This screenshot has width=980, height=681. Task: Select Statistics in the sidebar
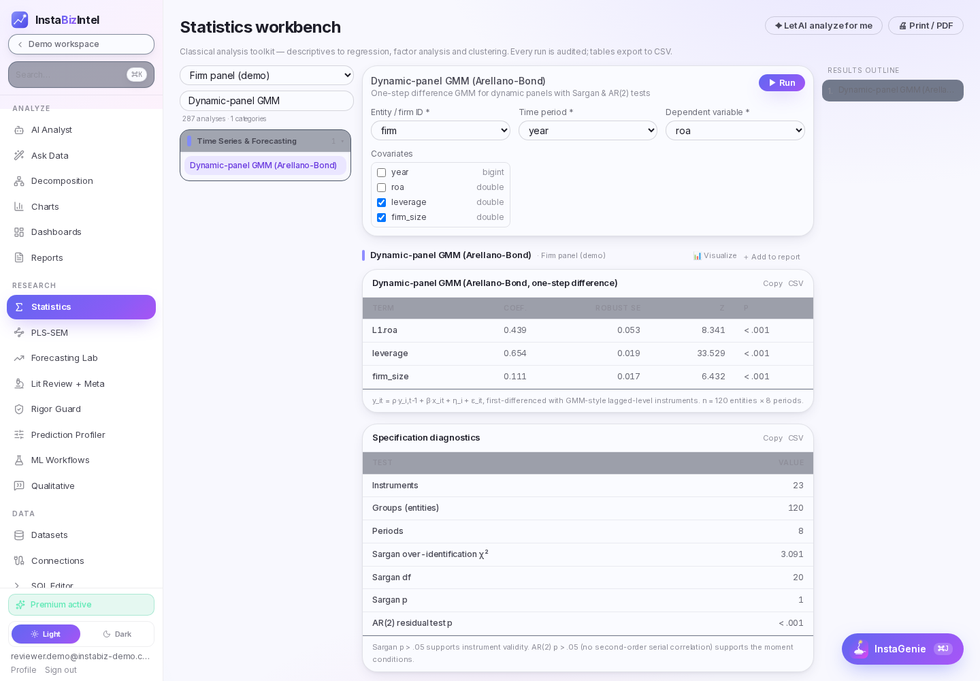pos(81,307)
